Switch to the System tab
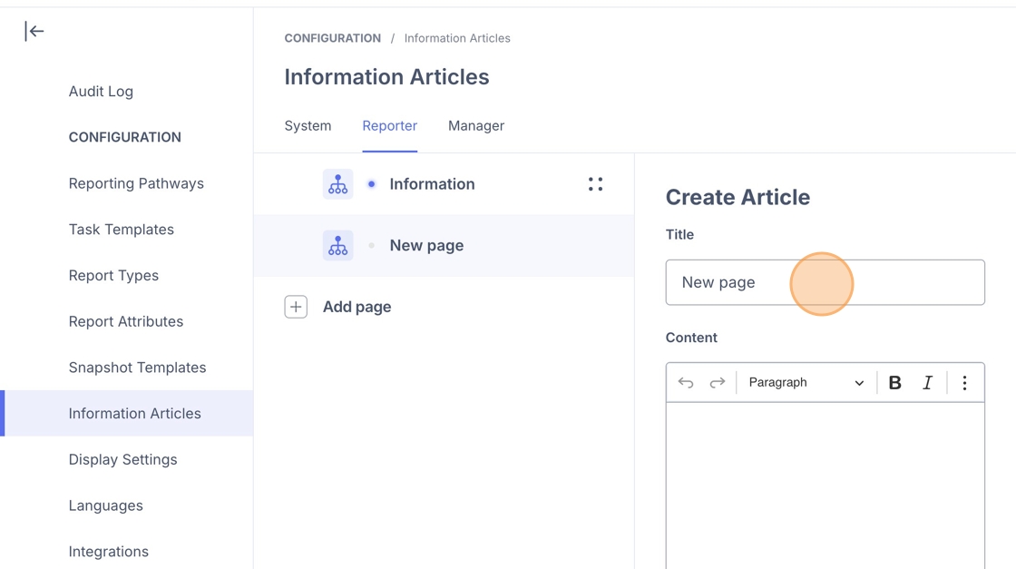Screen dimensions: 1016x569 (308, 126)
